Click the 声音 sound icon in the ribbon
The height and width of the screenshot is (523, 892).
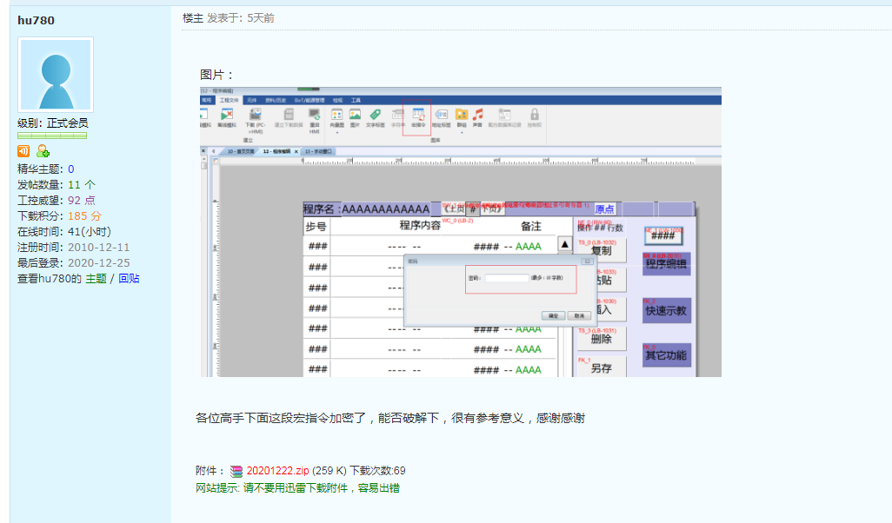point(477,116)
